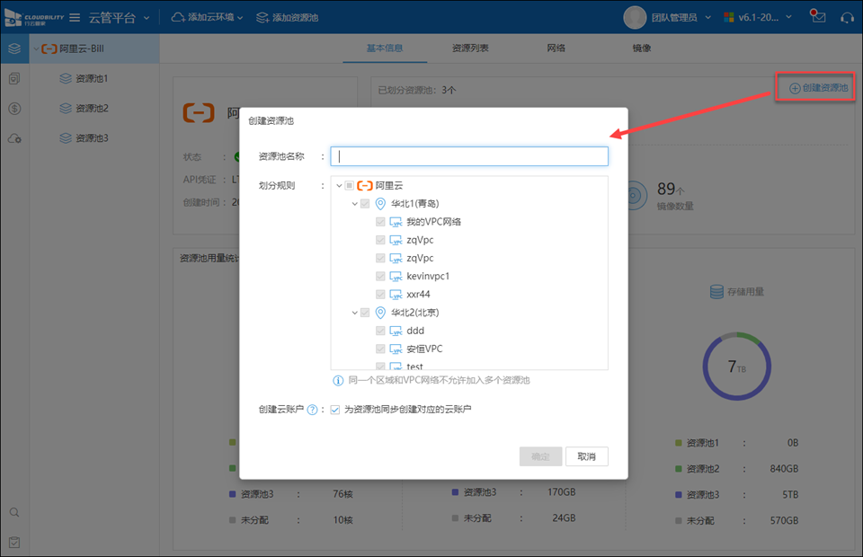Click the 华北2(北京) location pin icon
The width and height of the screenshot is (863, 557).
pyautogui.click(x=380, y=313)
